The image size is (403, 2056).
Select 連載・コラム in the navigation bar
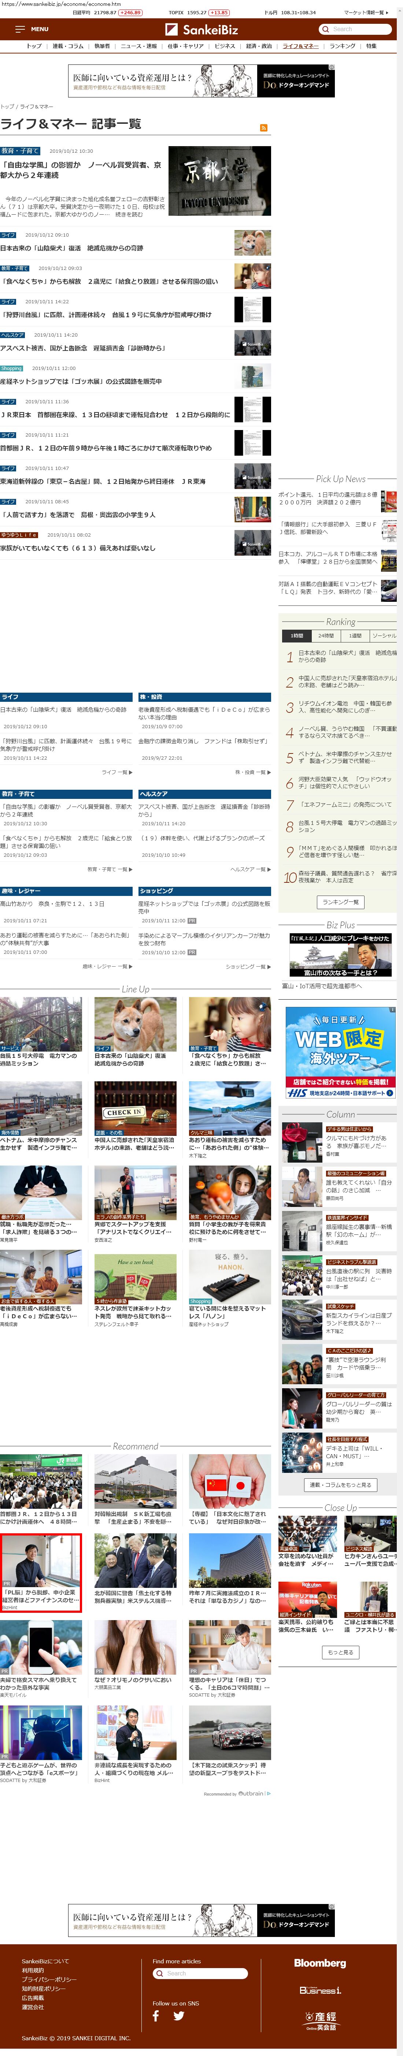point(68,46)
